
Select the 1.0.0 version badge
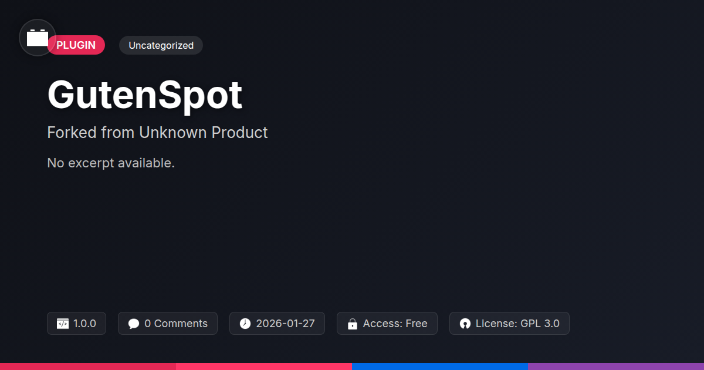(76, 324)
